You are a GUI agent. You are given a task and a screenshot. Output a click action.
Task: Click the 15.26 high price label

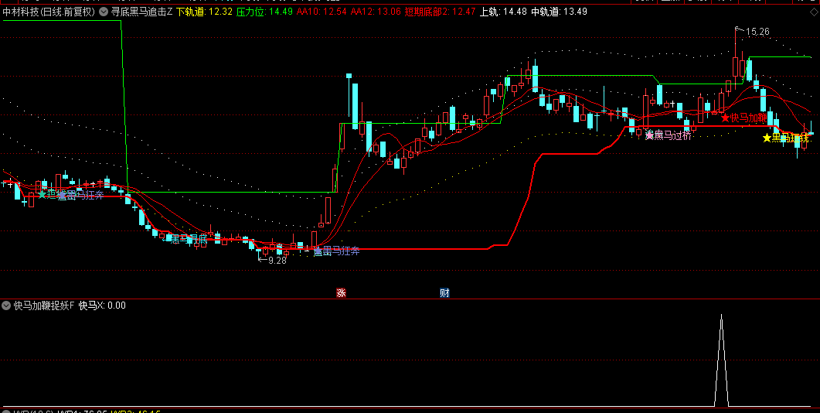[x=757, y=32]
